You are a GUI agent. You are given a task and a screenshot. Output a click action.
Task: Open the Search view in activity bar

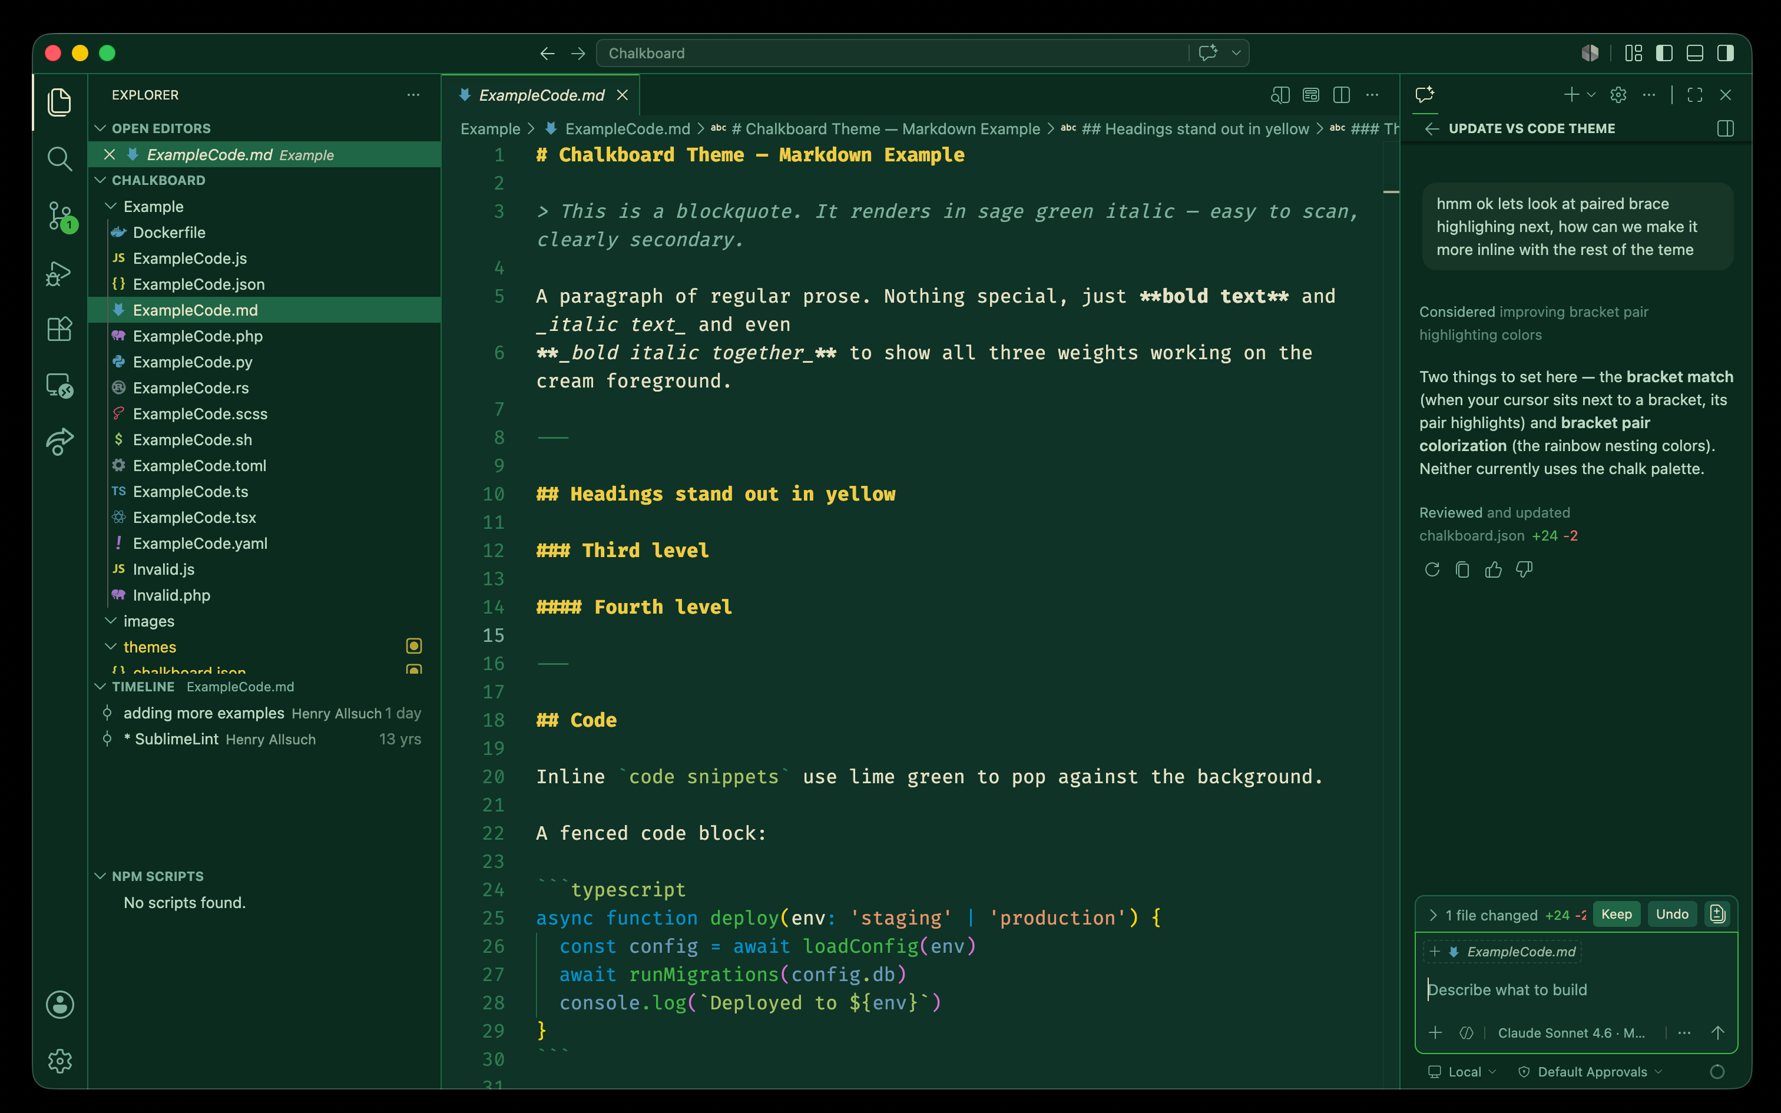click(59, 158)
